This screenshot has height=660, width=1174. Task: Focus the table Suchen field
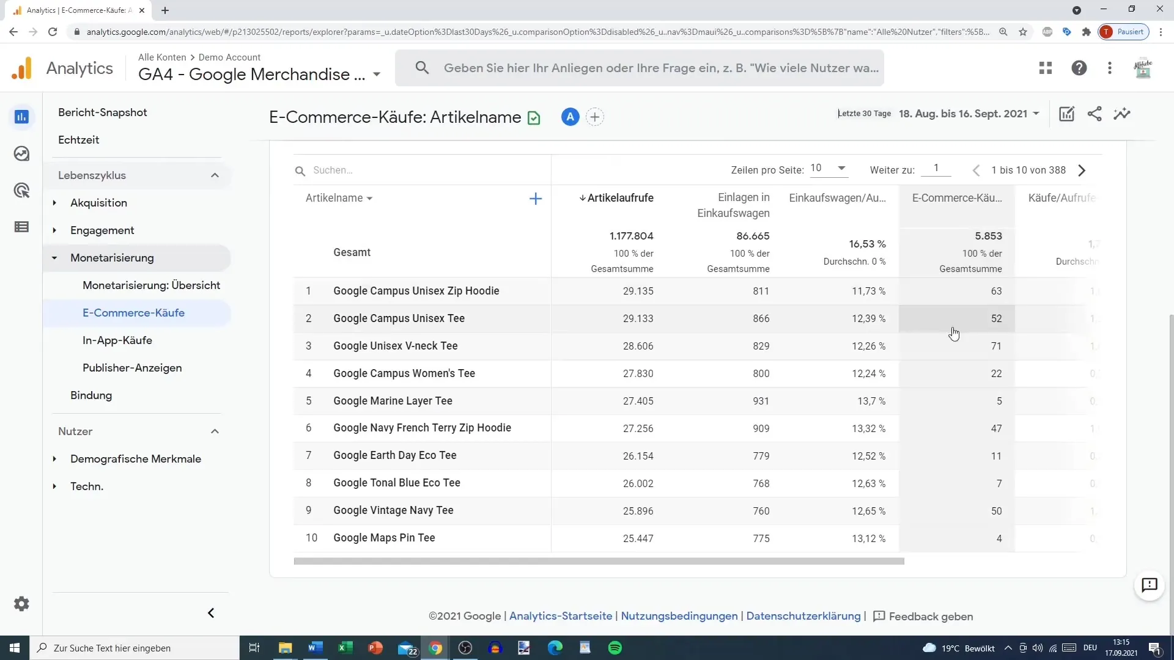click(422, 170)
